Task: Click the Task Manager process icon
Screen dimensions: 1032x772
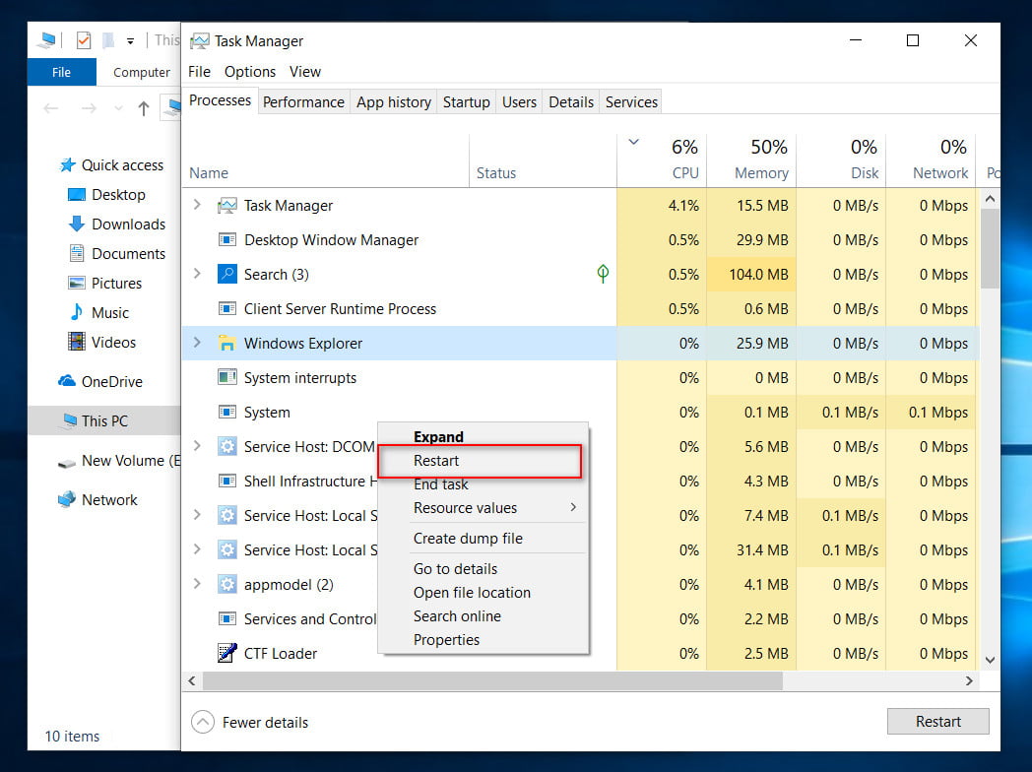Action: [x=227, y=206]
